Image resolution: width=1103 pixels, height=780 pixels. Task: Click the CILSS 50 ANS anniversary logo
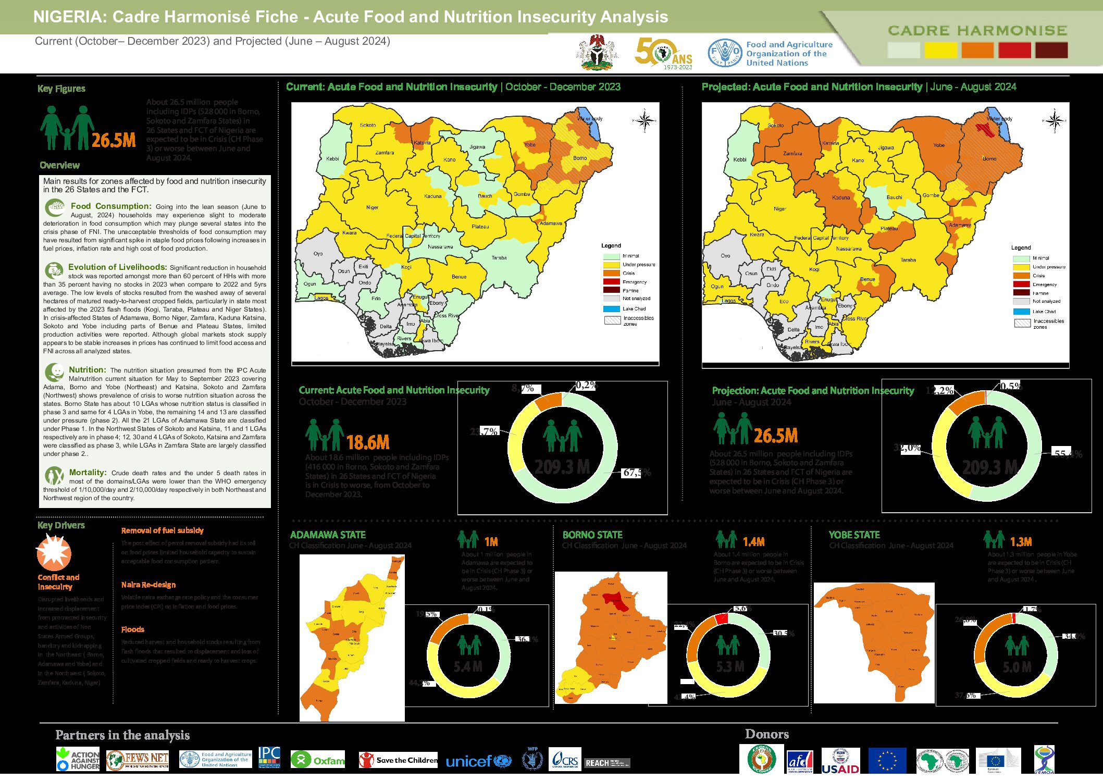click(x=664, y=53)
